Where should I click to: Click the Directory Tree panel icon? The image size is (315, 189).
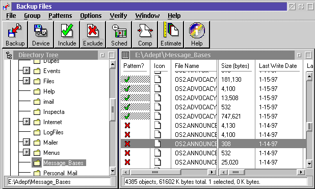[9, 55]
